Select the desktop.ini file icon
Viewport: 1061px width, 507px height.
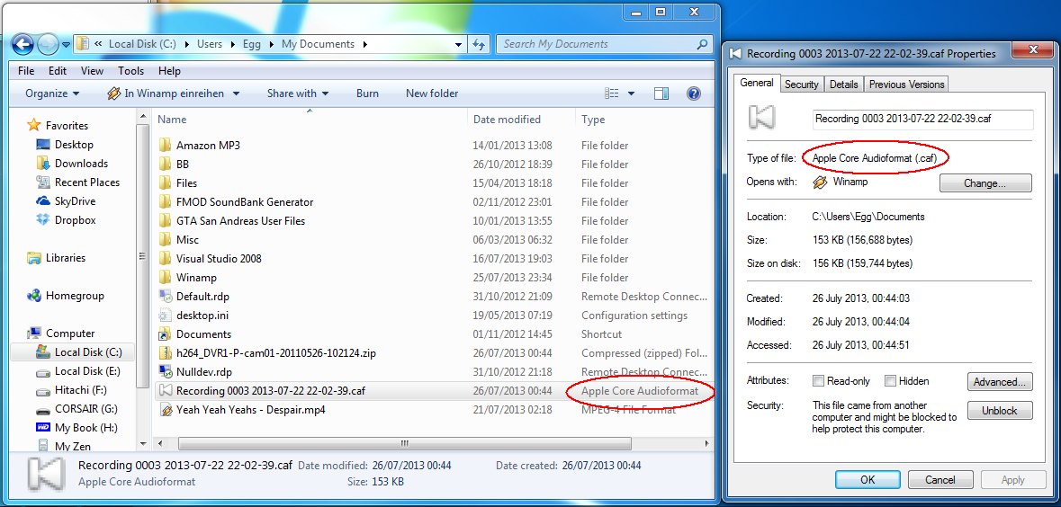tap(165, 315)
